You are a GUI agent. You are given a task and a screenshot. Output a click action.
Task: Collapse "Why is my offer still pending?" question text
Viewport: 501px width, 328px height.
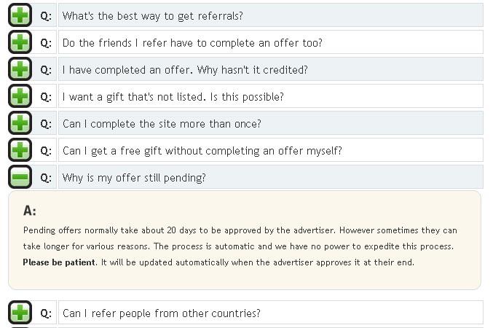point(134,178)
